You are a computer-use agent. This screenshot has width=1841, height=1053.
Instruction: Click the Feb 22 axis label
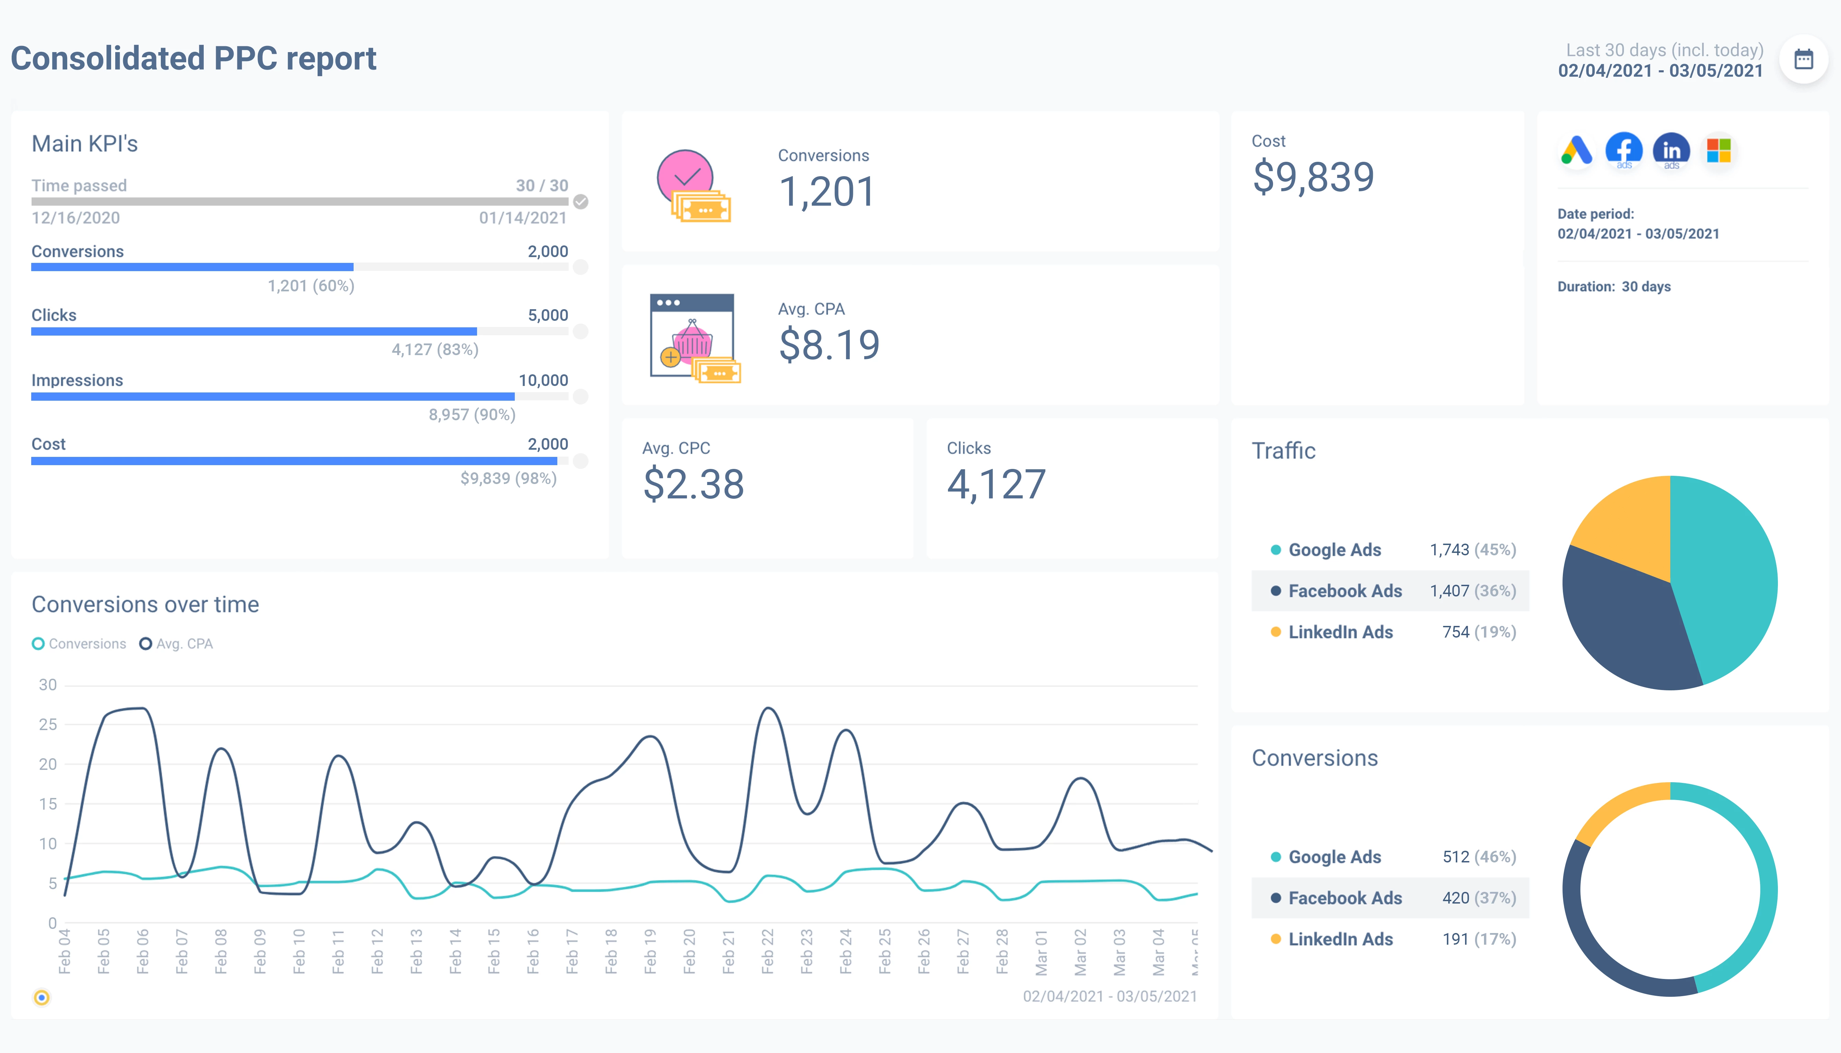pos(768,952)
